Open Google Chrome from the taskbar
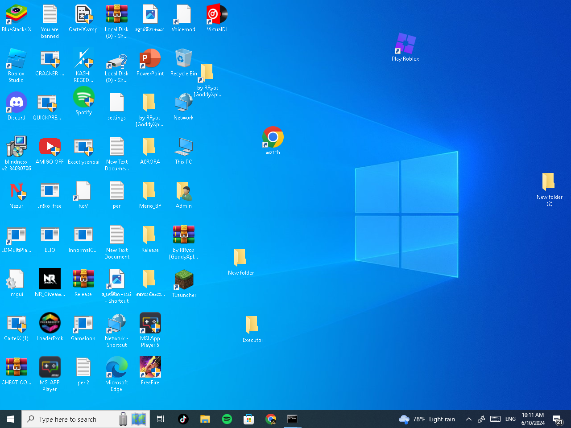 (270, 419)
